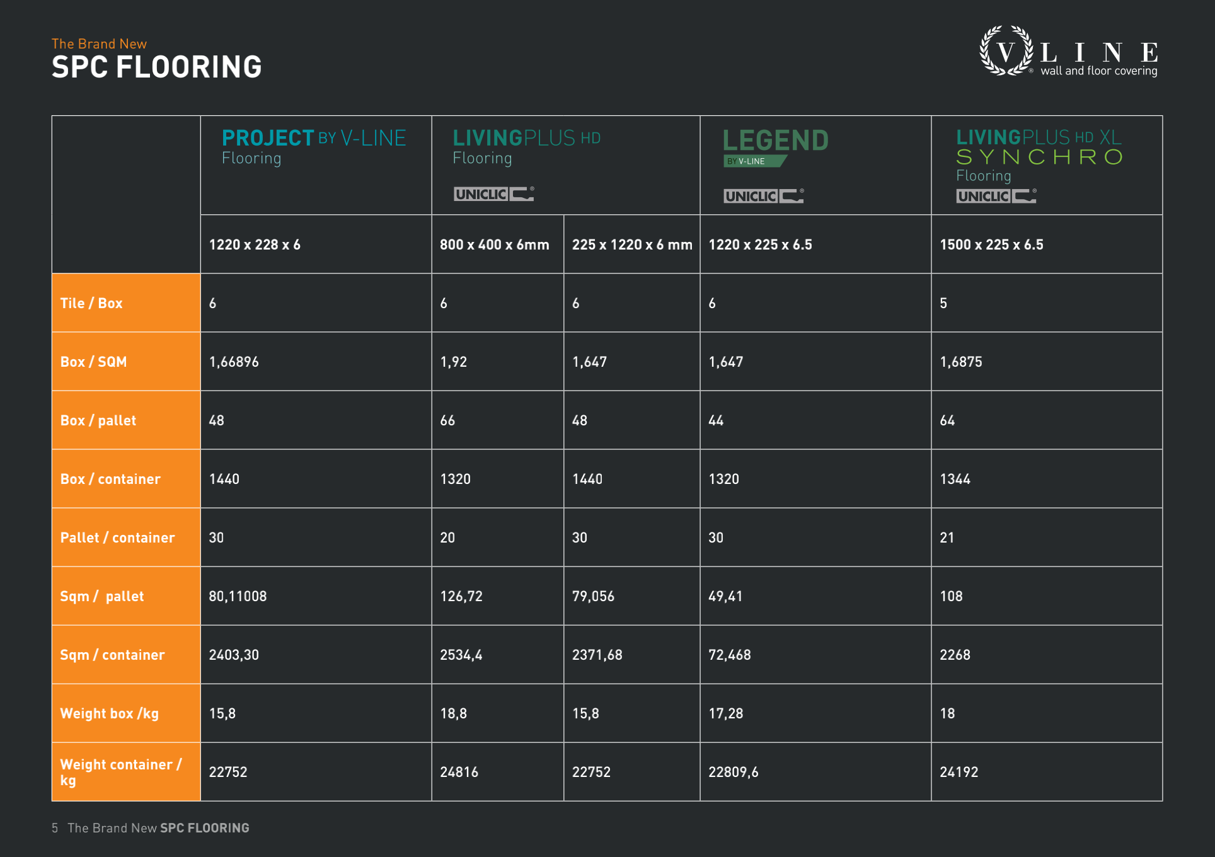Select the value 79,056 in Sqm / pallet
The width and height of the screenshot is (1215, 857).
tap(593, 596)
